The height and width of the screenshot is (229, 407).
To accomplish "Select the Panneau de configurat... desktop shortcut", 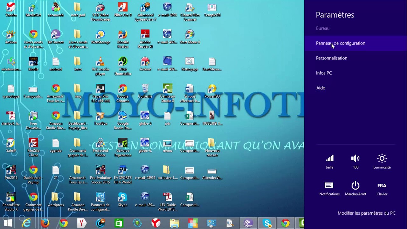I will 100,202.
